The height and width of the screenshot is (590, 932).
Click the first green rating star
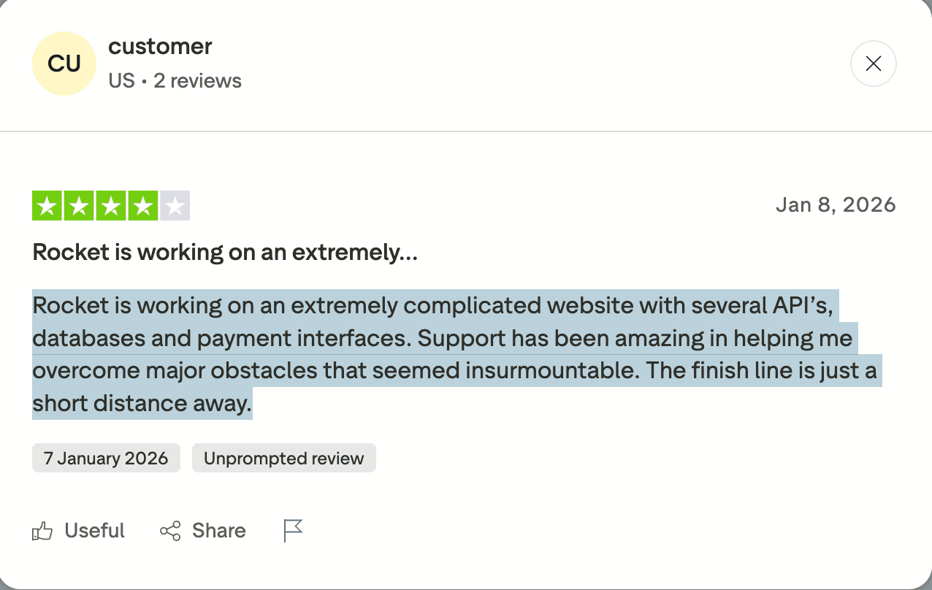[x=47, y=206]
